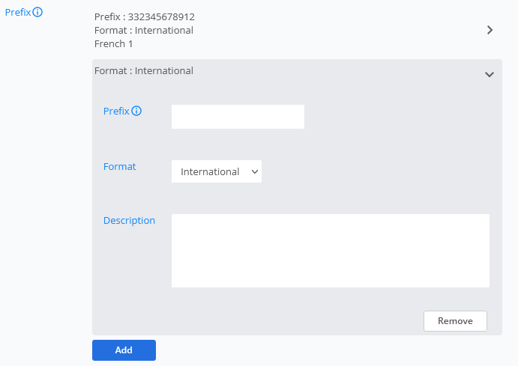Click the outer Prefix section label
The height and width of the screenshot is (366, 518).
tap(17, 12)
